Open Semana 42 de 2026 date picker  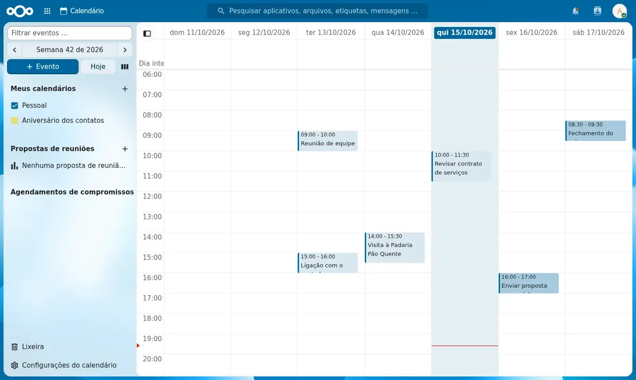tap(69, 50)
